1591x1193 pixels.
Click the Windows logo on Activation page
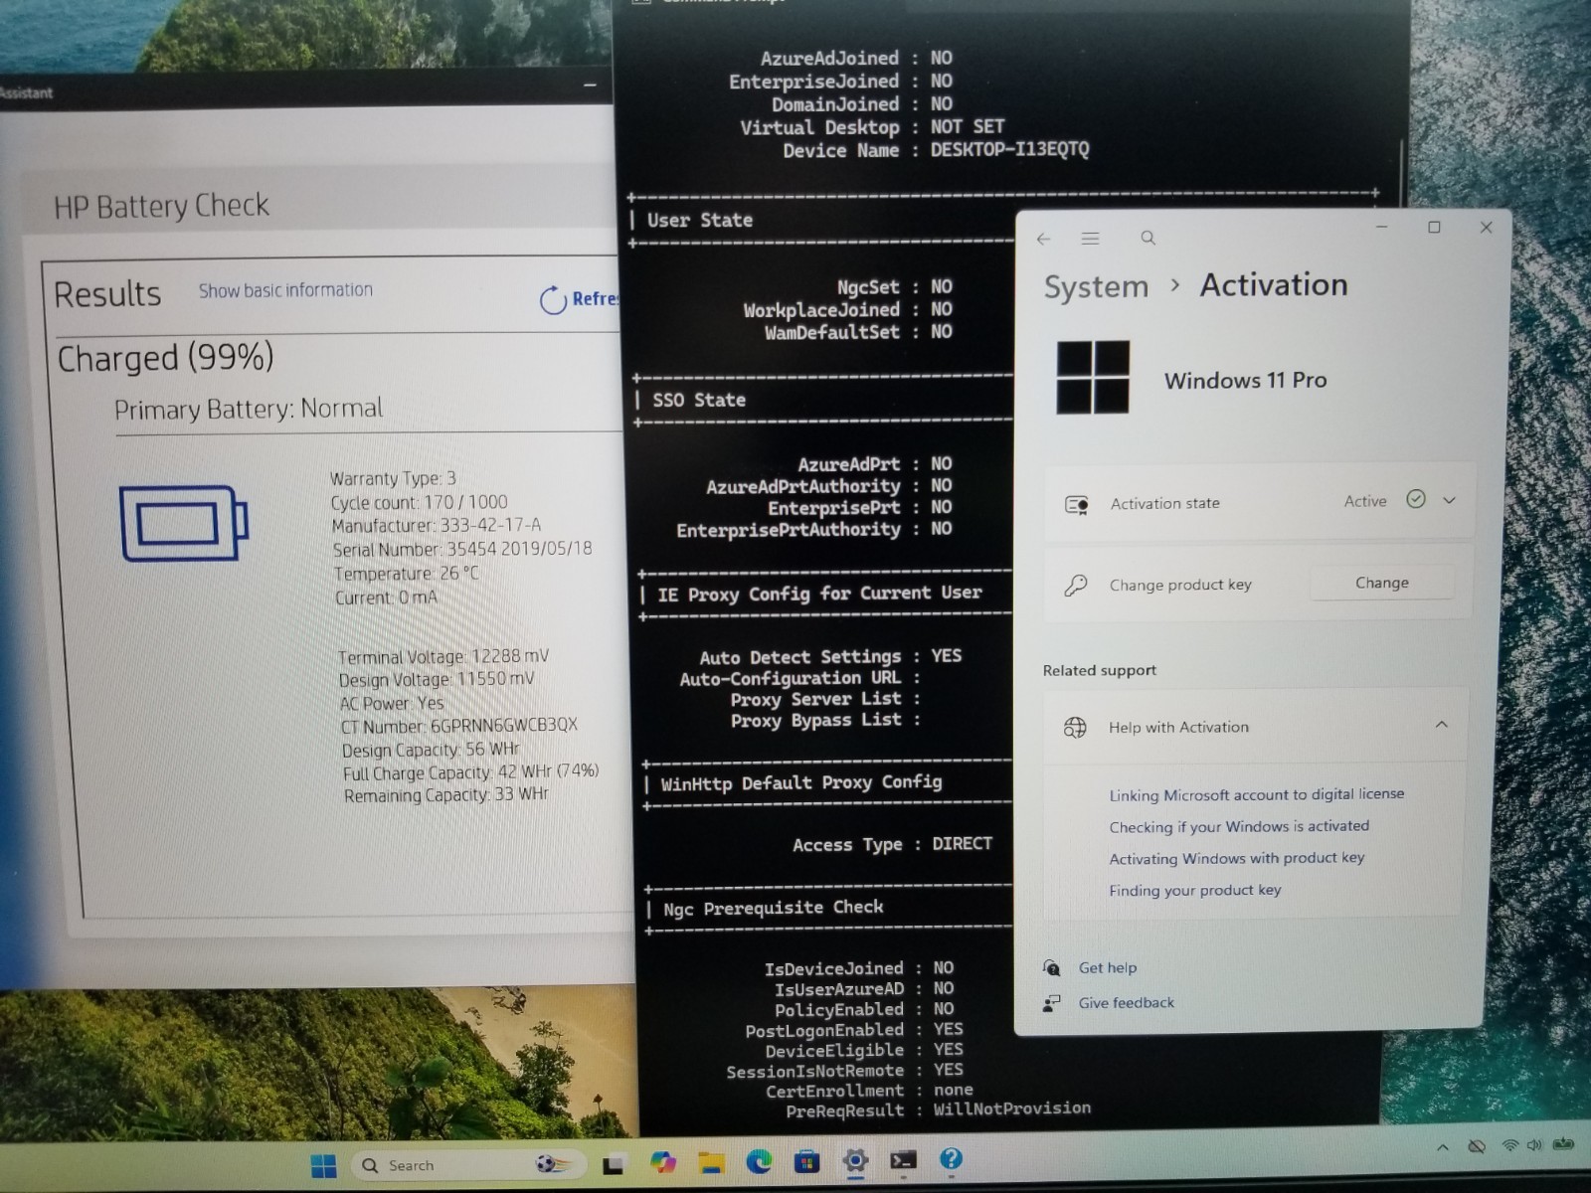[1093, 377]
